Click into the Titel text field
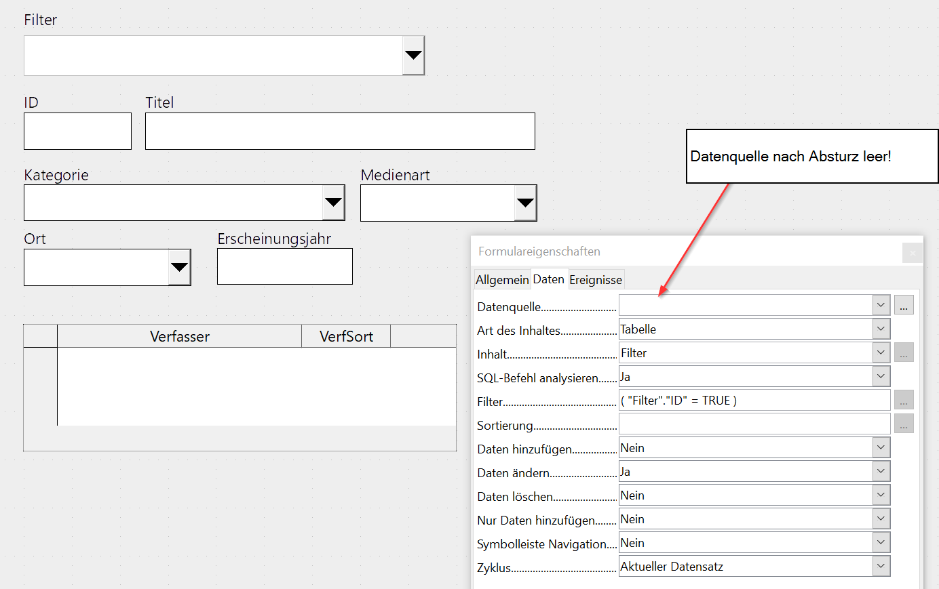 340,131
